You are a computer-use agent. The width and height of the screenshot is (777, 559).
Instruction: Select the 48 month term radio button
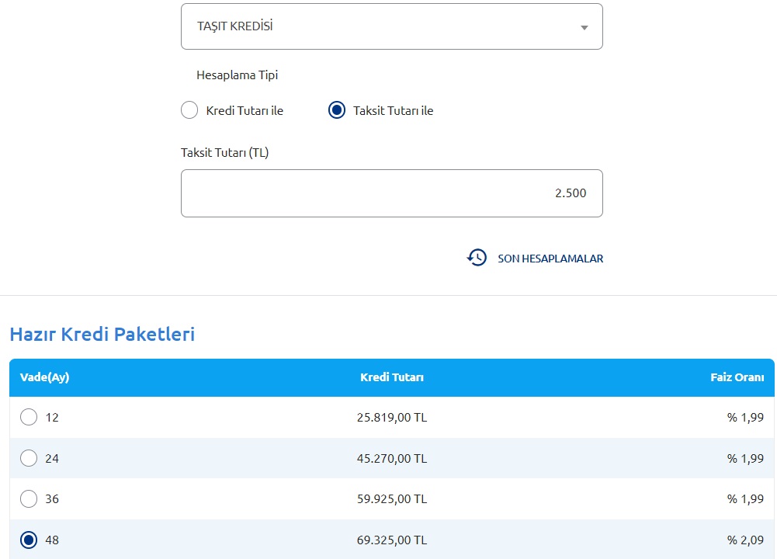(29, 540)
